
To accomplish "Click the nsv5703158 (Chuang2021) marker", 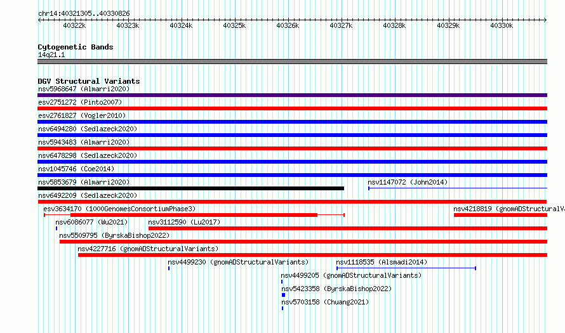I will click(282, 308).
